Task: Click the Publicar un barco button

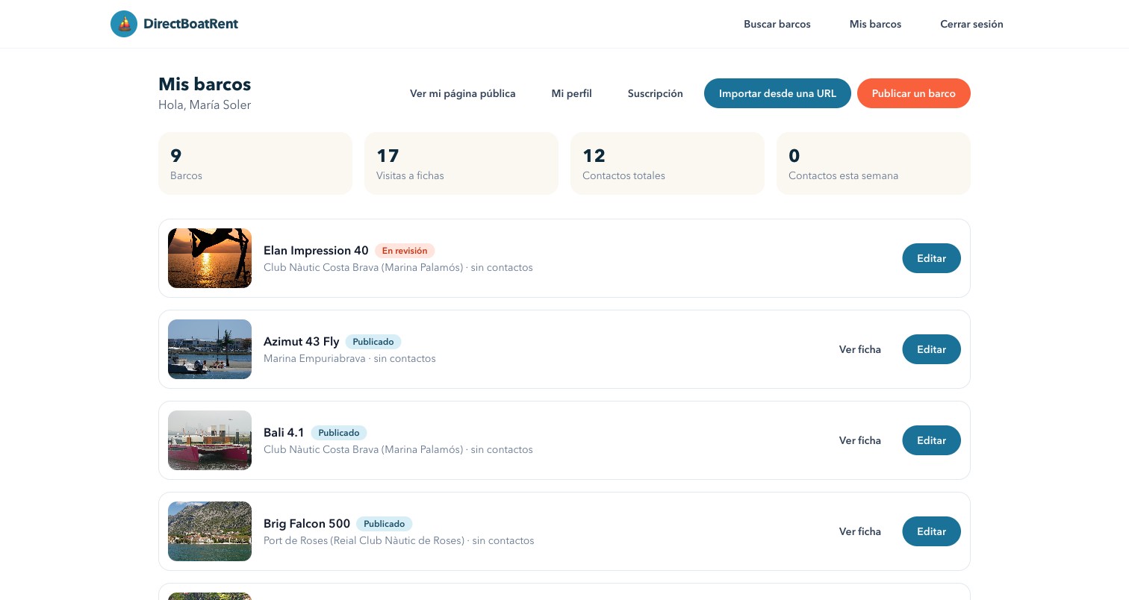Action: coord(914,93)
